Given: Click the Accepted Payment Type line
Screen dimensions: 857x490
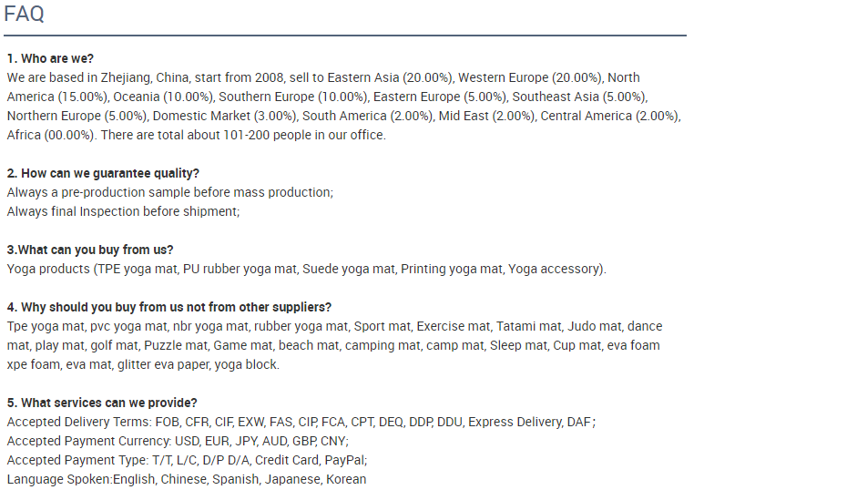Looking at the screenshot, I should (187, 460).
